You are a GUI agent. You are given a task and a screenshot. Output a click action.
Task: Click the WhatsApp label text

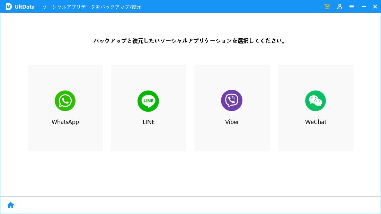65,122
